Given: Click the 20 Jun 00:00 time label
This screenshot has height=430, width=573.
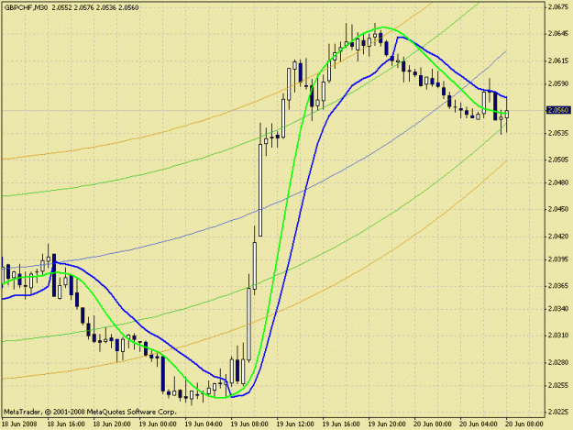Looking at the screenshot, I should point(433,424).
